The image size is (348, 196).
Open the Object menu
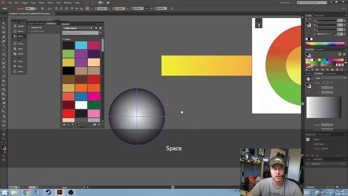[24, 3]
